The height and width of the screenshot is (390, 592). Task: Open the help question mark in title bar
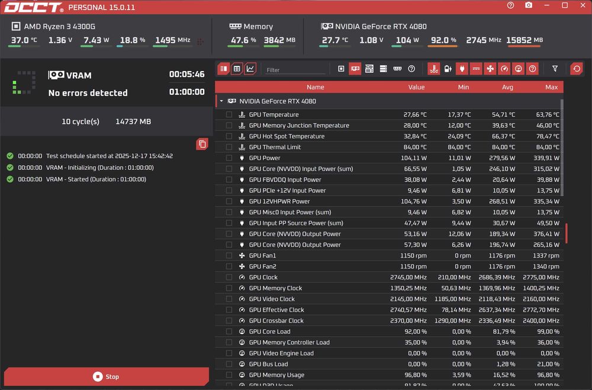click(x=510, y=5)
